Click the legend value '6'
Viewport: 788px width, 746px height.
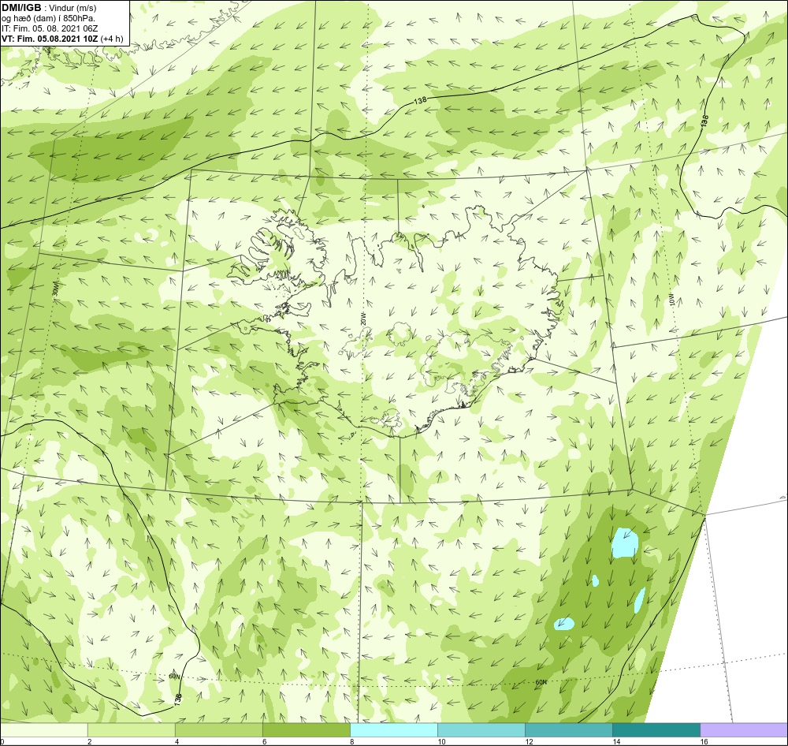point(264,741)
